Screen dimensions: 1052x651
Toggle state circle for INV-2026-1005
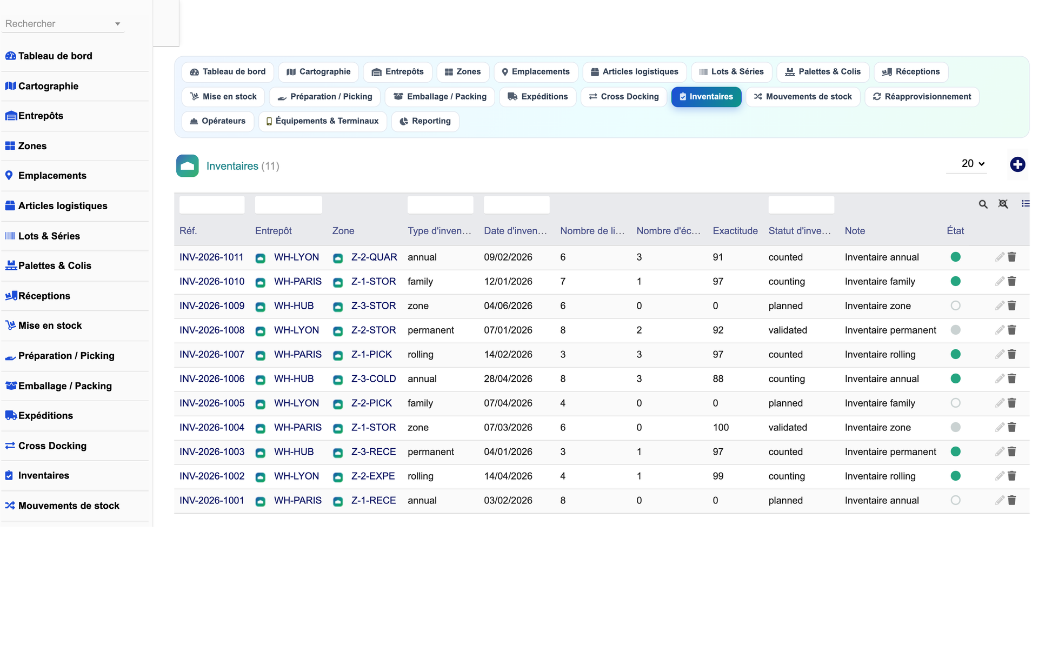coord(955,403)
